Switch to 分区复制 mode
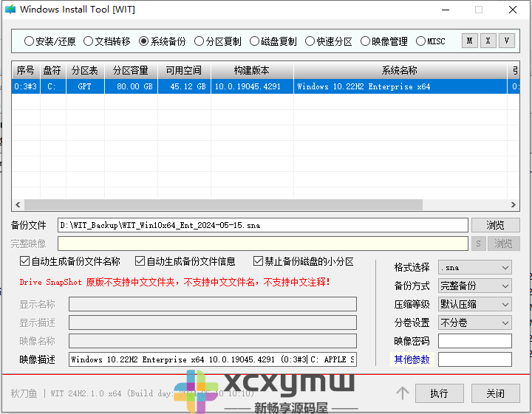This screenshot has width=532, height=414. (217, 41)
